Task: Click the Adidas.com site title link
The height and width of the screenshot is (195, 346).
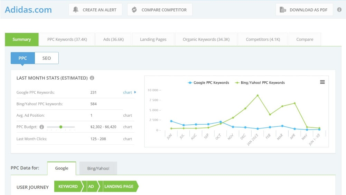Action: (x=28, y=10)
